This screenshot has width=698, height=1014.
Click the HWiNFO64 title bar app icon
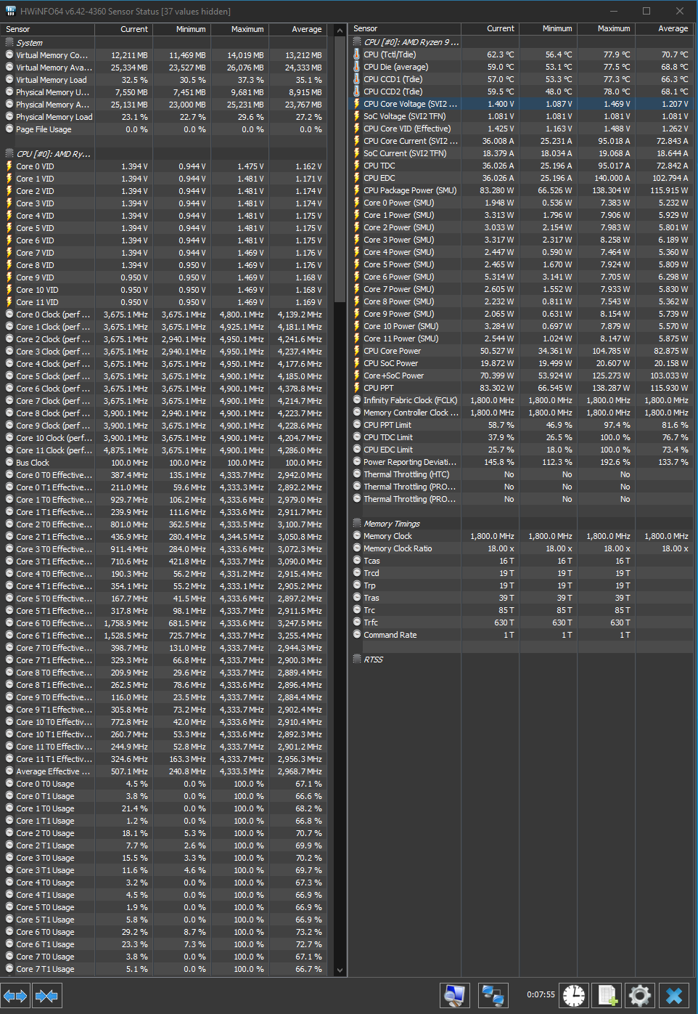click(10, 11)
